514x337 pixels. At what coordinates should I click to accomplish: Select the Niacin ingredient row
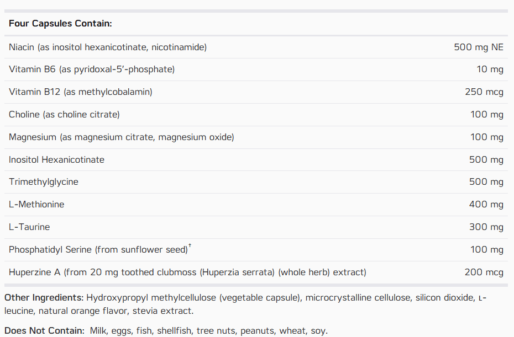pos(256,47)
